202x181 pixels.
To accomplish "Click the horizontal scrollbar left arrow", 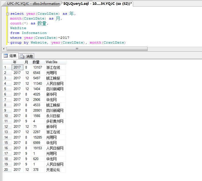I will click(4, 49).
